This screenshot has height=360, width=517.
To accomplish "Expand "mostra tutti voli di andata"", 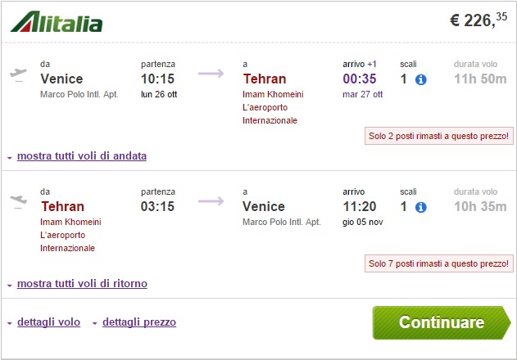I will pyautogui.click(x=81, y=155).
